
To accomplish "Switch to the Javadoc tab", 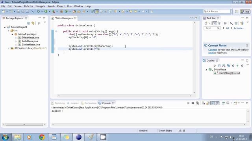I will point(73,103).
